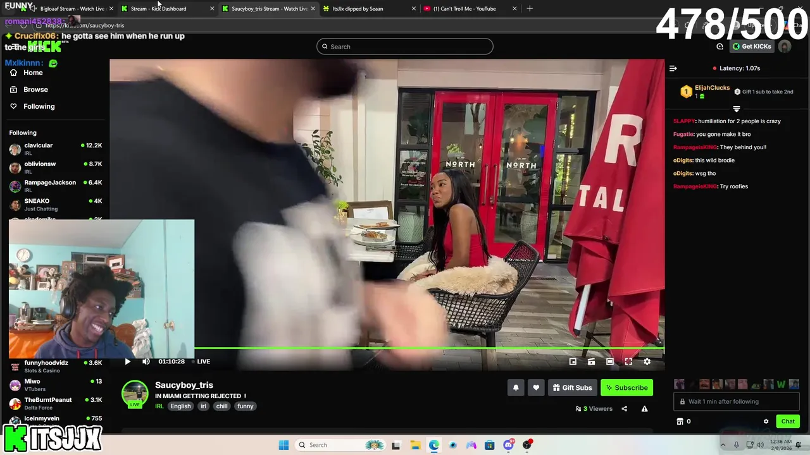
Task: Select the IRL category link
Action: (x=159, y=406)
